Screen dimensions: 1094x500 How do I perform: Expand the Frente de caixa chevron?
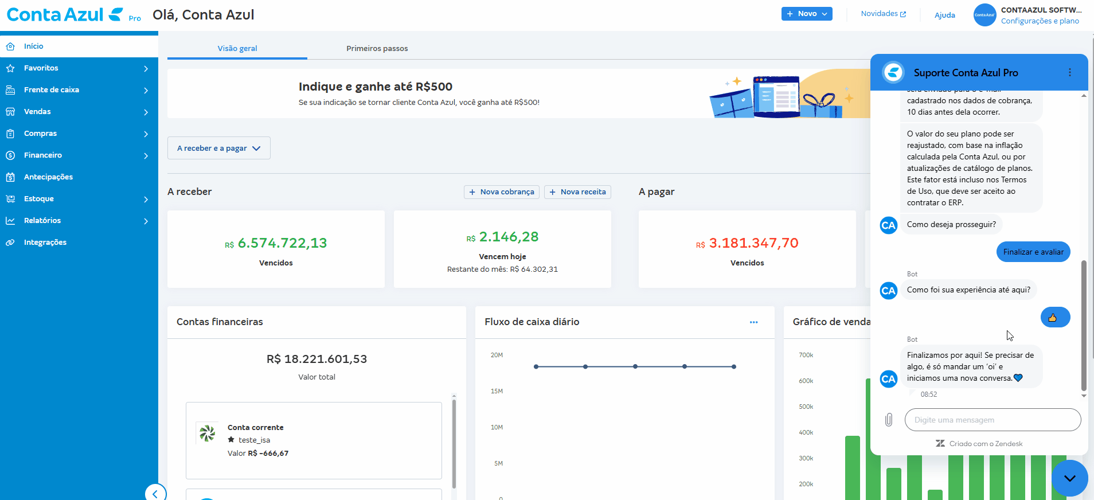[x=146, y=91]
